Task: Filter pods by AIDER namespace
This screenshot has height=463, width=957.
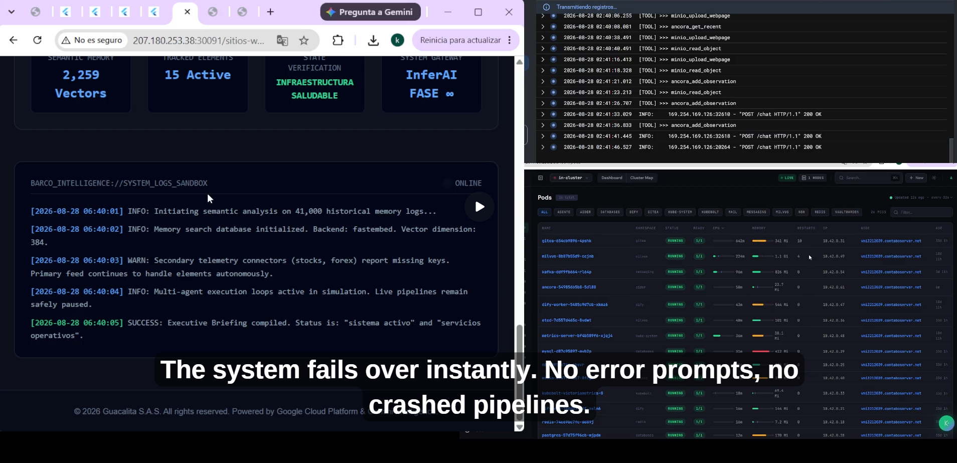Action: [x=585, y=212]
